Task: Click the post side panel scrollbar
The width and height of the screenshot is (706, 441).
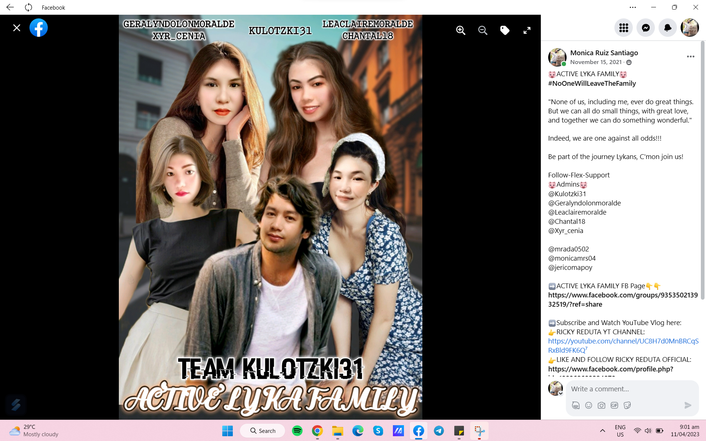Action: [x=703, y=169]
